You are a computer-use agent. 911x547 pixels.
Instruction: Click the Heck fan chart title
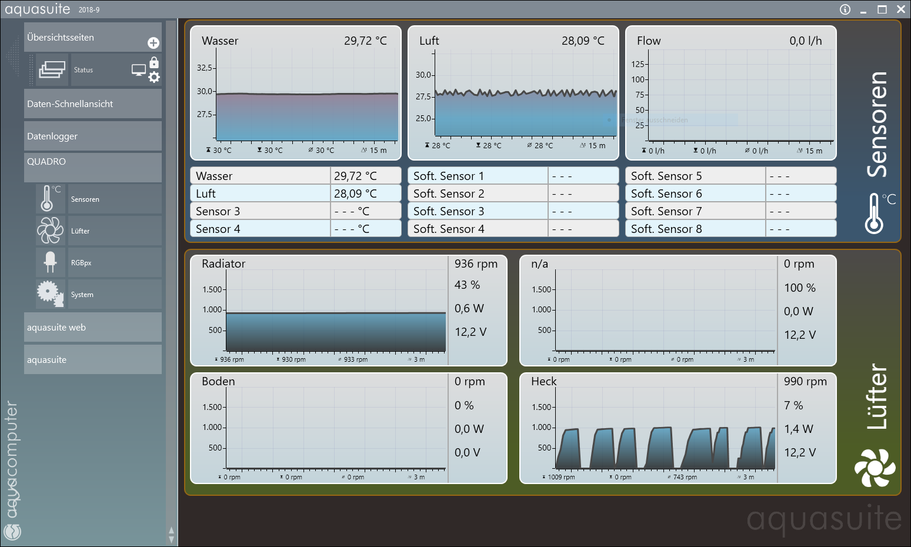[x=543, y=382]
